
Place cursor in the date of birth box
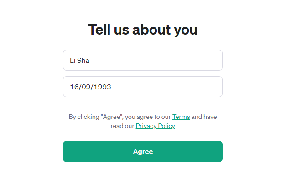tap(143, 87)
